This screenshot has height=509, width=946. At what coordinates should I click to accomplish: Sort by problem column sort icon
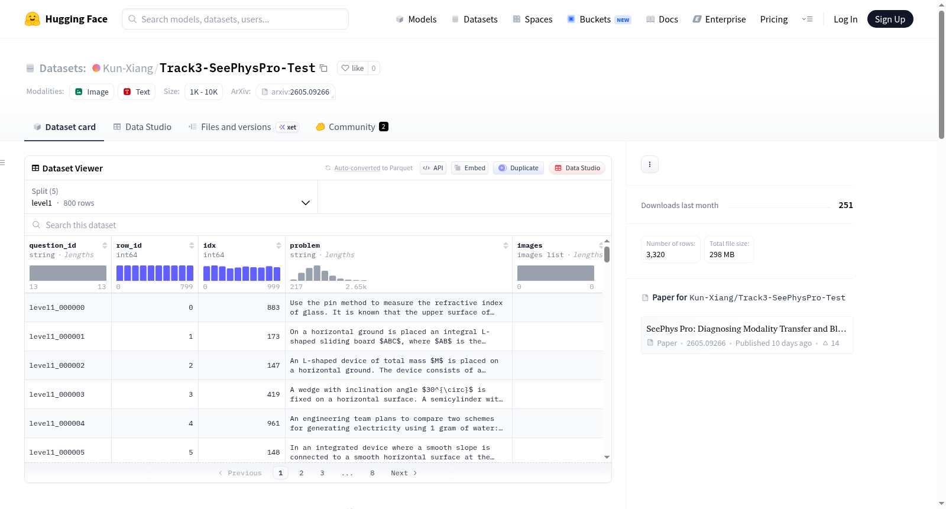pyautogui.click(x=506, y=245)
